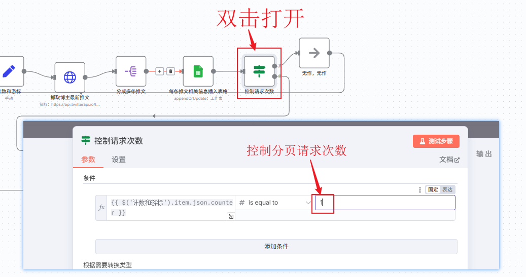Switch value mode to 固定
The width and height of the screenshot is (526, 277).
click(x=433, y=189)
